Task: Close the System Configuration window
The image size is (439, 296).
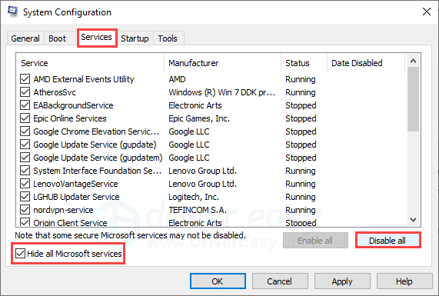Action: (427, 12)
